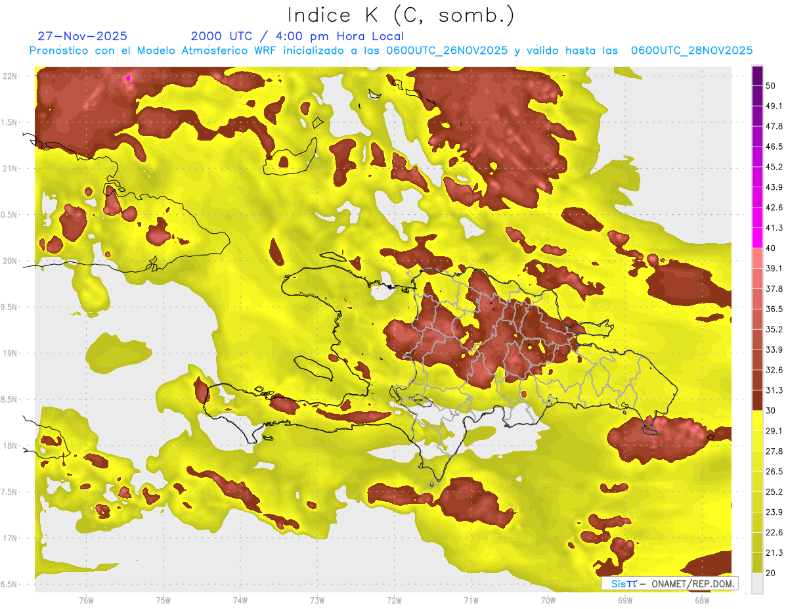Viewport: 788px width, 609px height.
Task: Click the 18N latitude label
Action: (x=11, y=446)
